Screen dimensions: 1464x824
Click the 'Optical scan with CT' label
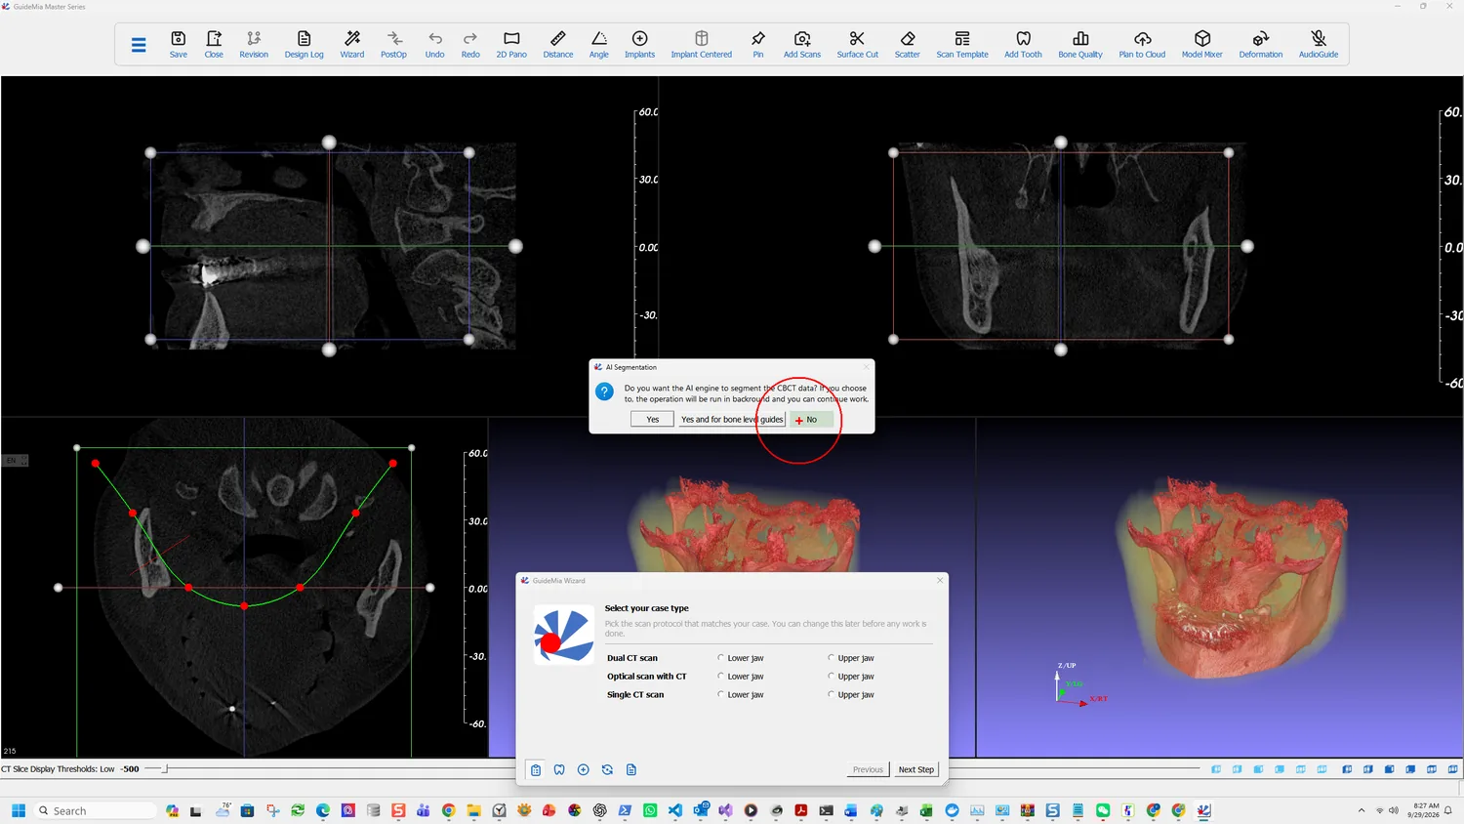click(x=647, y=677)
